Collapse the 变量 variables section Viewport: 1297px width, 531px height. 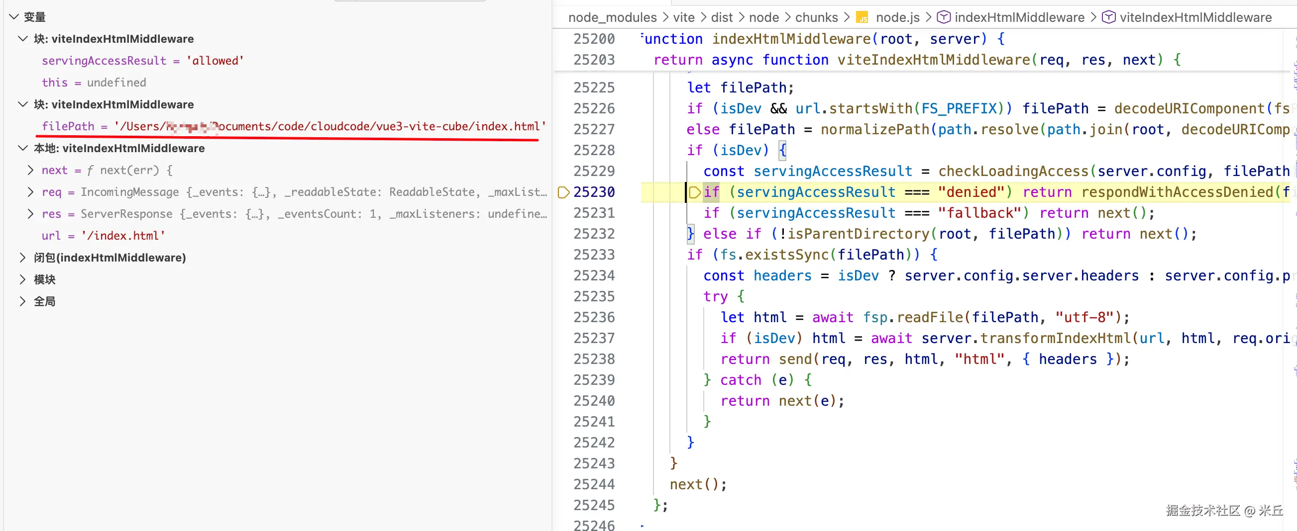[14, 17]
